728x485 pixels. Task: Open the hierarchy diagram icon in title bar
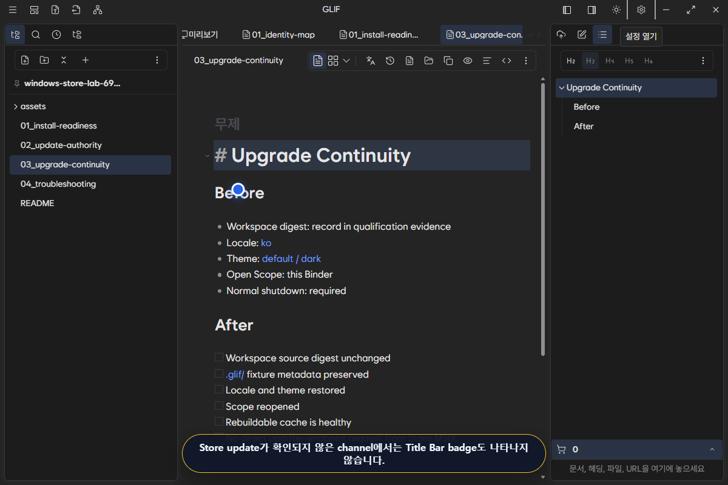(98, 10)
